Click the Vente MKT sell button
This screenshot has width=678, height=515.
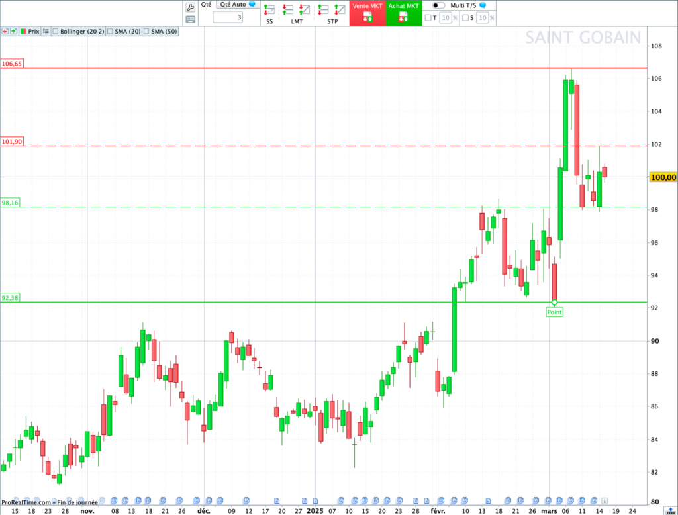pos(367,13)
